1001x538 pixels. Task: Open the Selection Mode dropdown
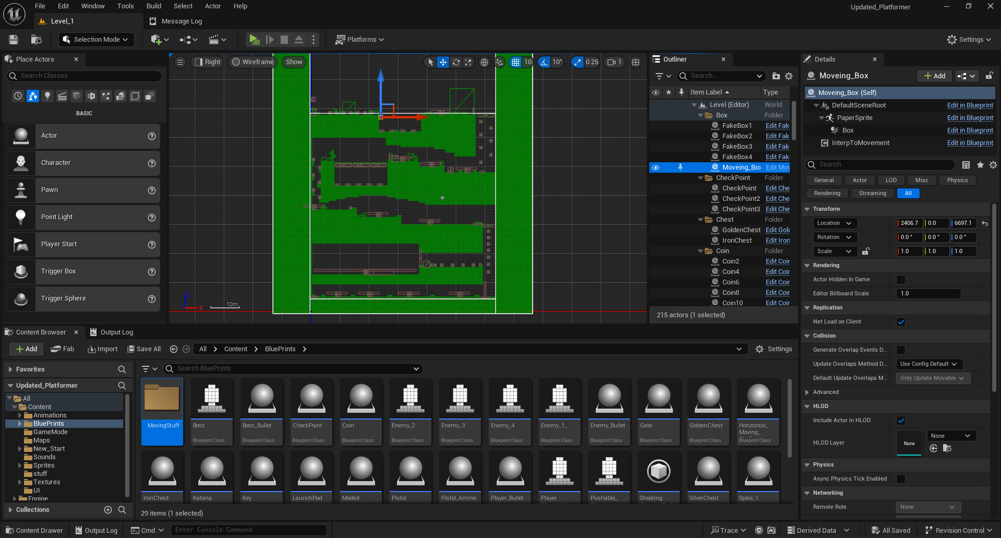pos(96,40)
